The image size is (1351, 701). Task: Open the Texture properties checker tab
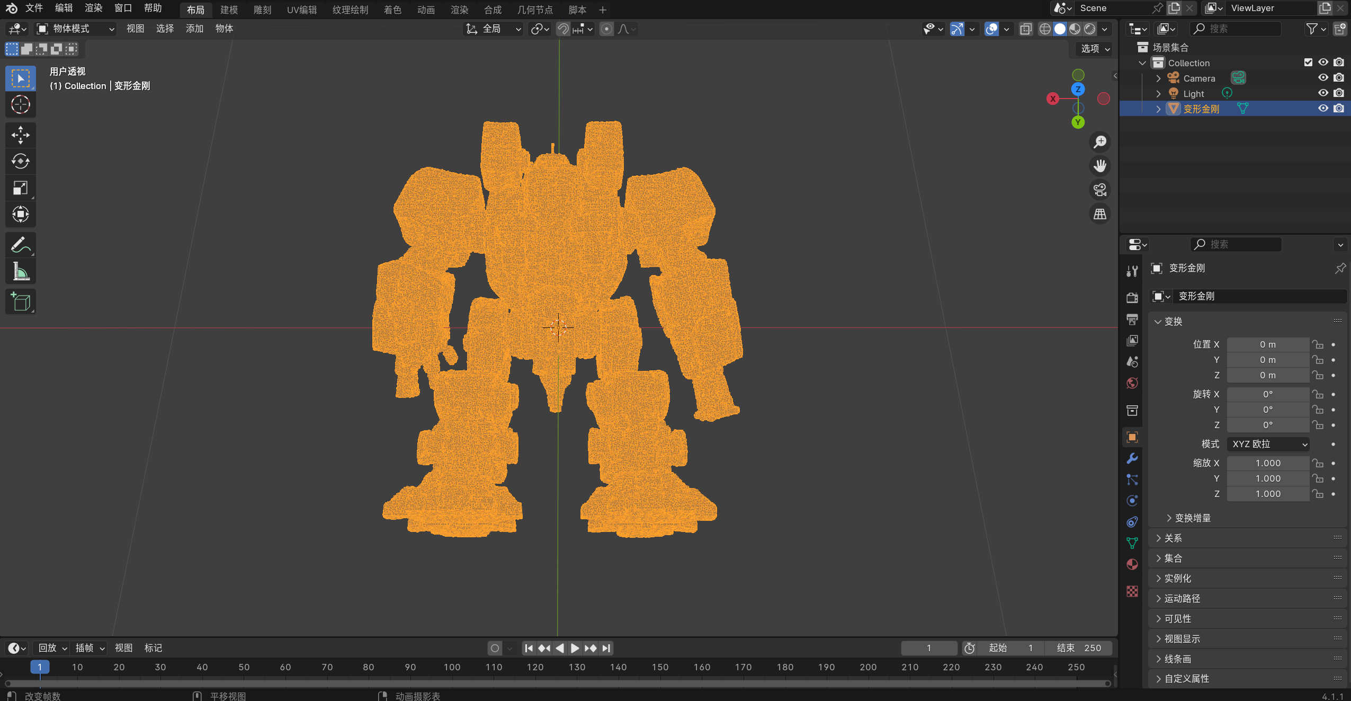click(1132, 591)
